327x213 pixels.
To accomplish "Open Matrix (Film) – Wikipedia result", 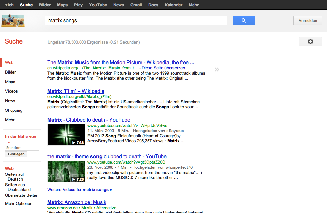I will 76,91.
